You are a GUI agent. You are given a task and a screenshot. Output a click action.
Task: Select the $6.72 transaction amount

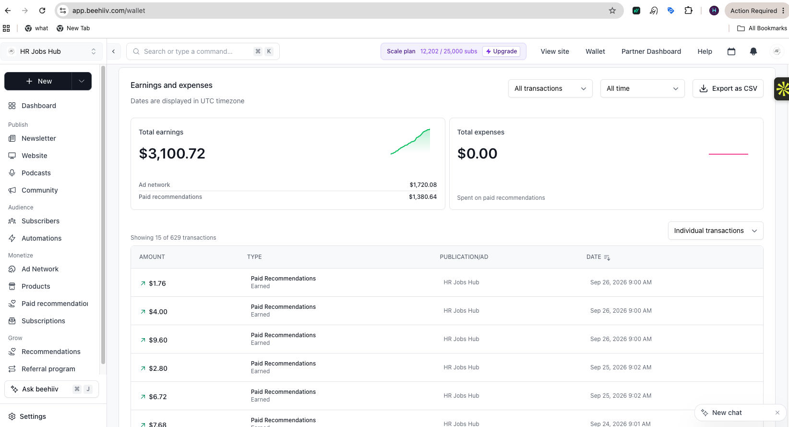click(158, 397)
